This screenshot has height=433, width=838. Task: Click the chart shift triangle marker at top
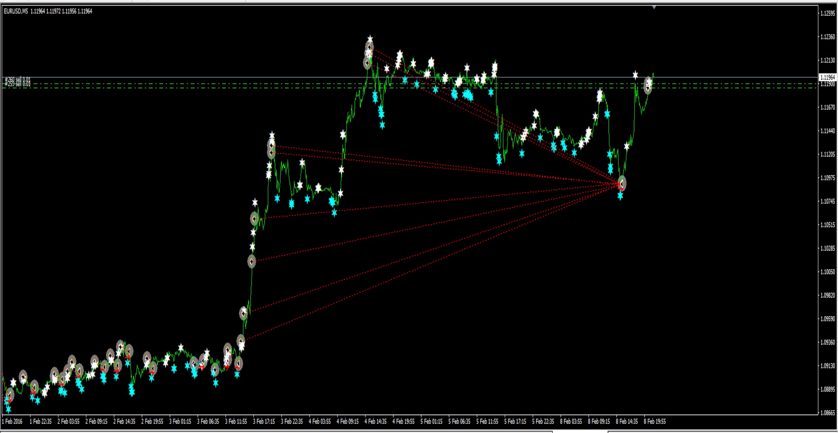click(x=654, y=7)
